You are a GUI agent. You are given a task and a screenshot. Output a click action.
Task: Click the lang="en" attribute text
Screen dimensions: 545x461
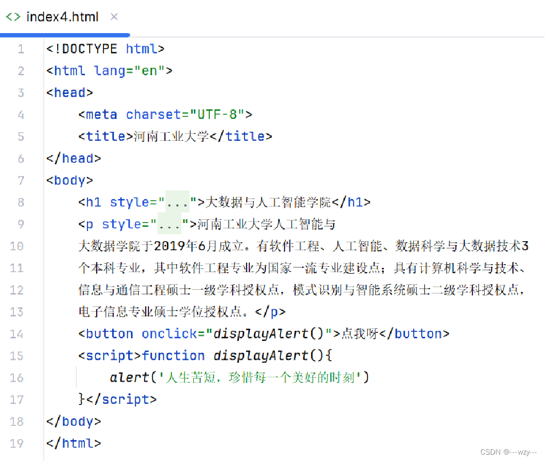point(129,71)
